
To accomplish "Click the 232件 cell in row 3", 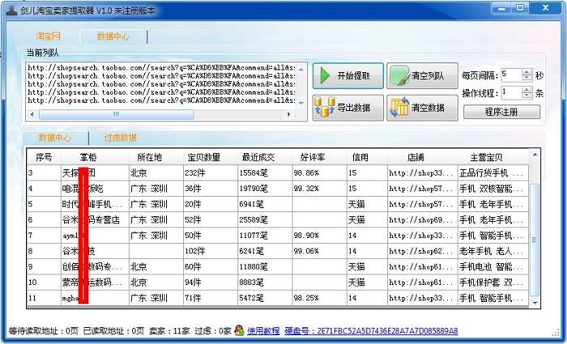I will 210,173.
